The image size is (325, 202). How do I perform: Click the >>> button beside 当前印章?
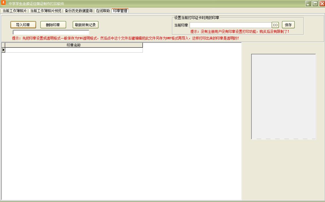coord(275,25)
